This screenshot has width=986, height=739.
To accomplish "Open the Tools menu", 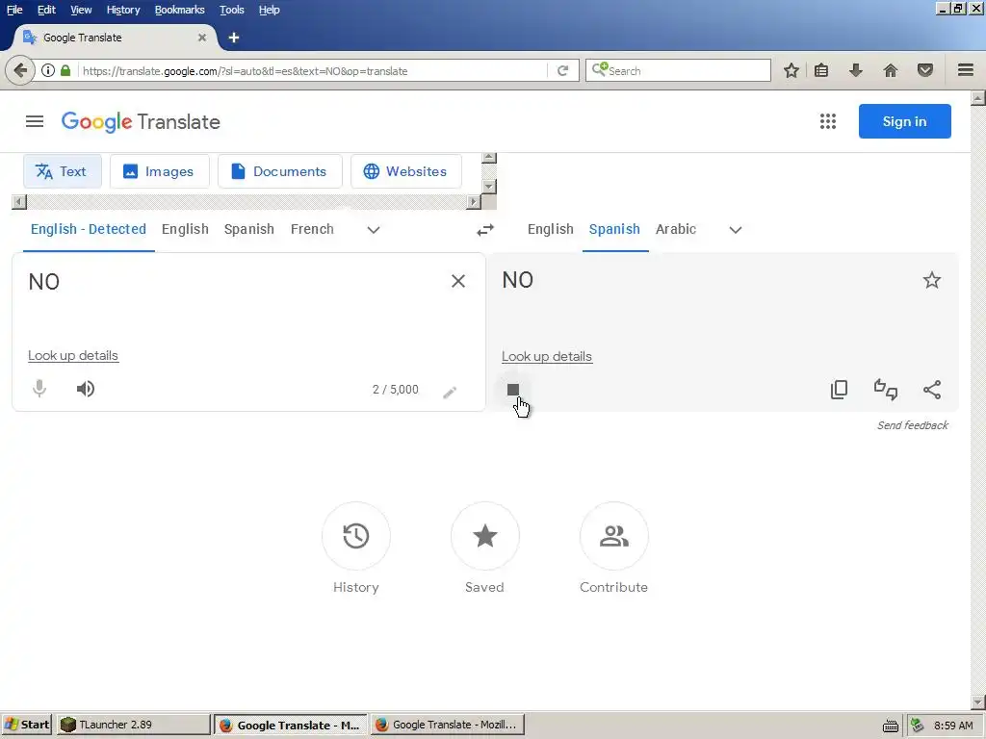I will 231,10.
